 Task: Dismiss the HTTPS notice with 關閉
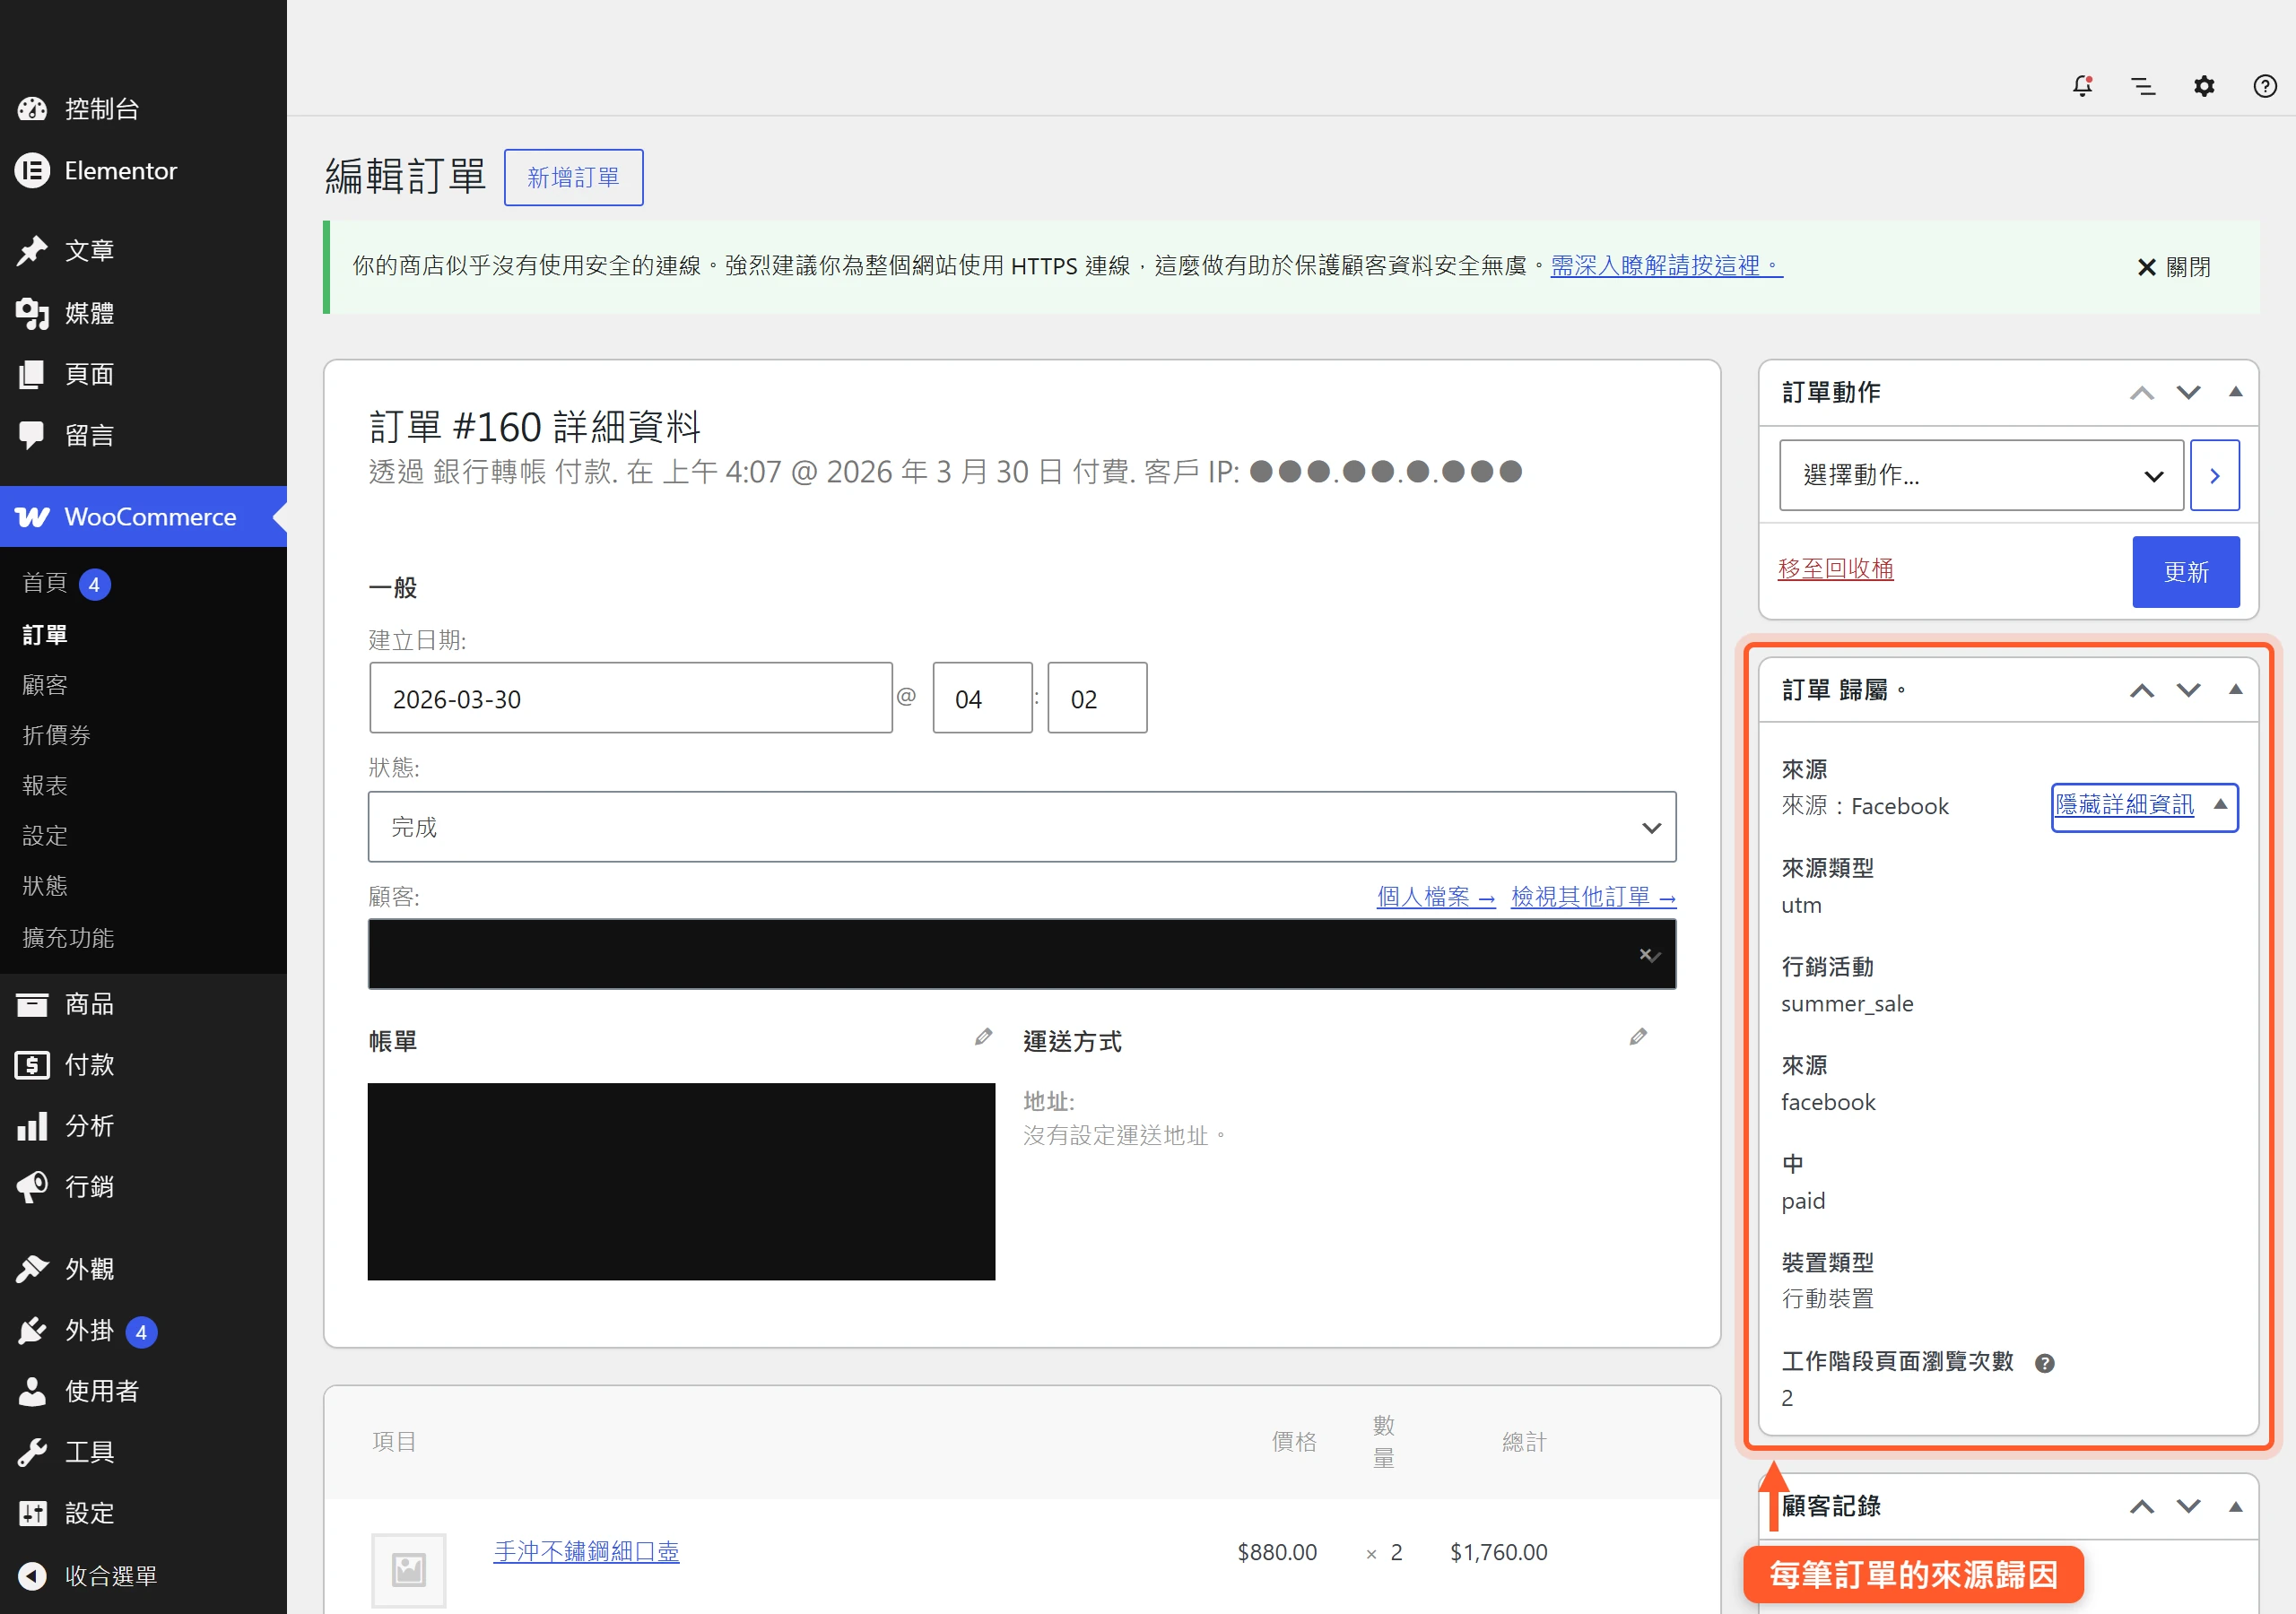click(x=2173, y=267)
